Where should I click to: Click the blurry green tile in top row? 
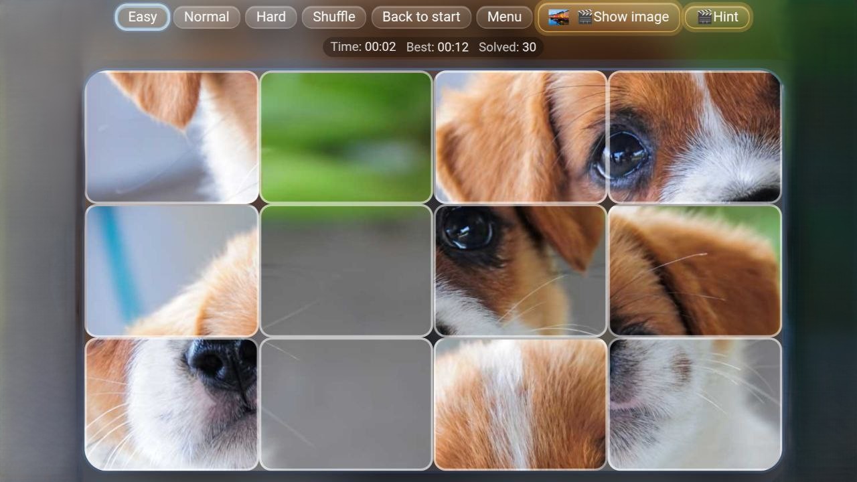point(345,136)
